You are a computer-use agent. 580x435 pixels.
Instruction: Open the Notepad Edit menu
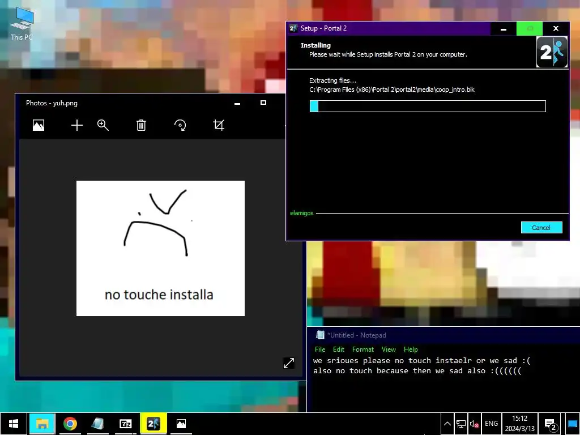[x=339, y=349]
